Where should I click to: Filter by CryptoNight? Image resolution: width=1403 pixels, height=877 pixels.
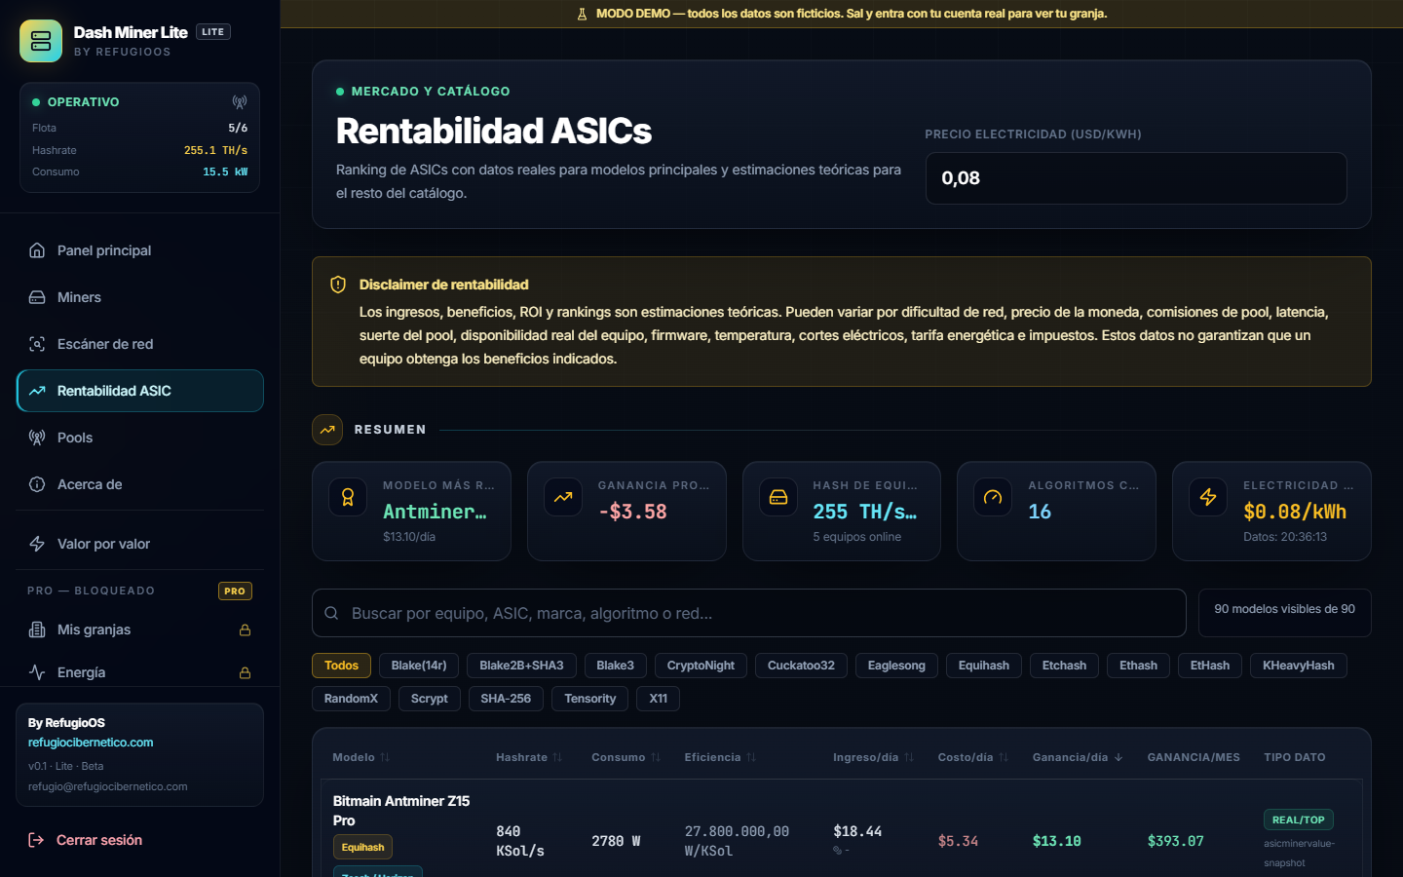(701, 666)
